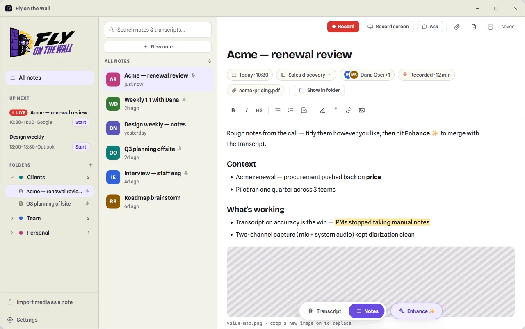525x329 pixels.
Task: Insert a checklist item
Action: pos(304,110)
